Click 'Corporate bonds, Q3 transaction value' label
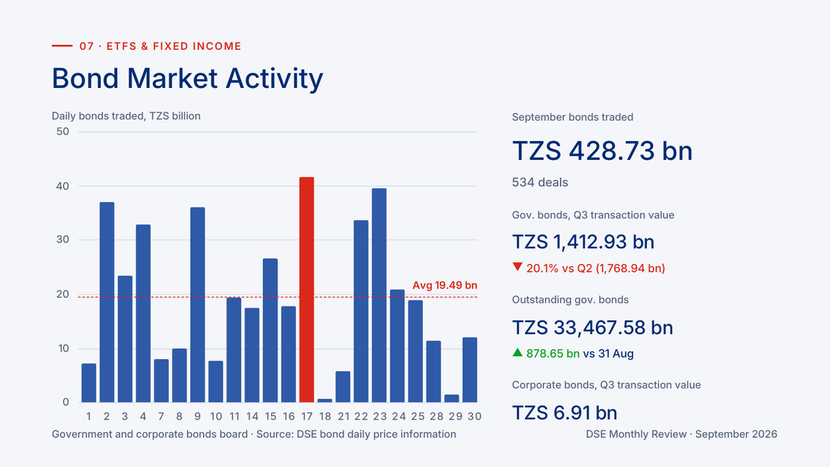 click(x=607, y=385)
